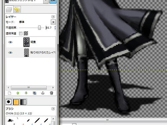Open the layer mode dropdown
The image size is (167, 125).
(x=53, y=22)
